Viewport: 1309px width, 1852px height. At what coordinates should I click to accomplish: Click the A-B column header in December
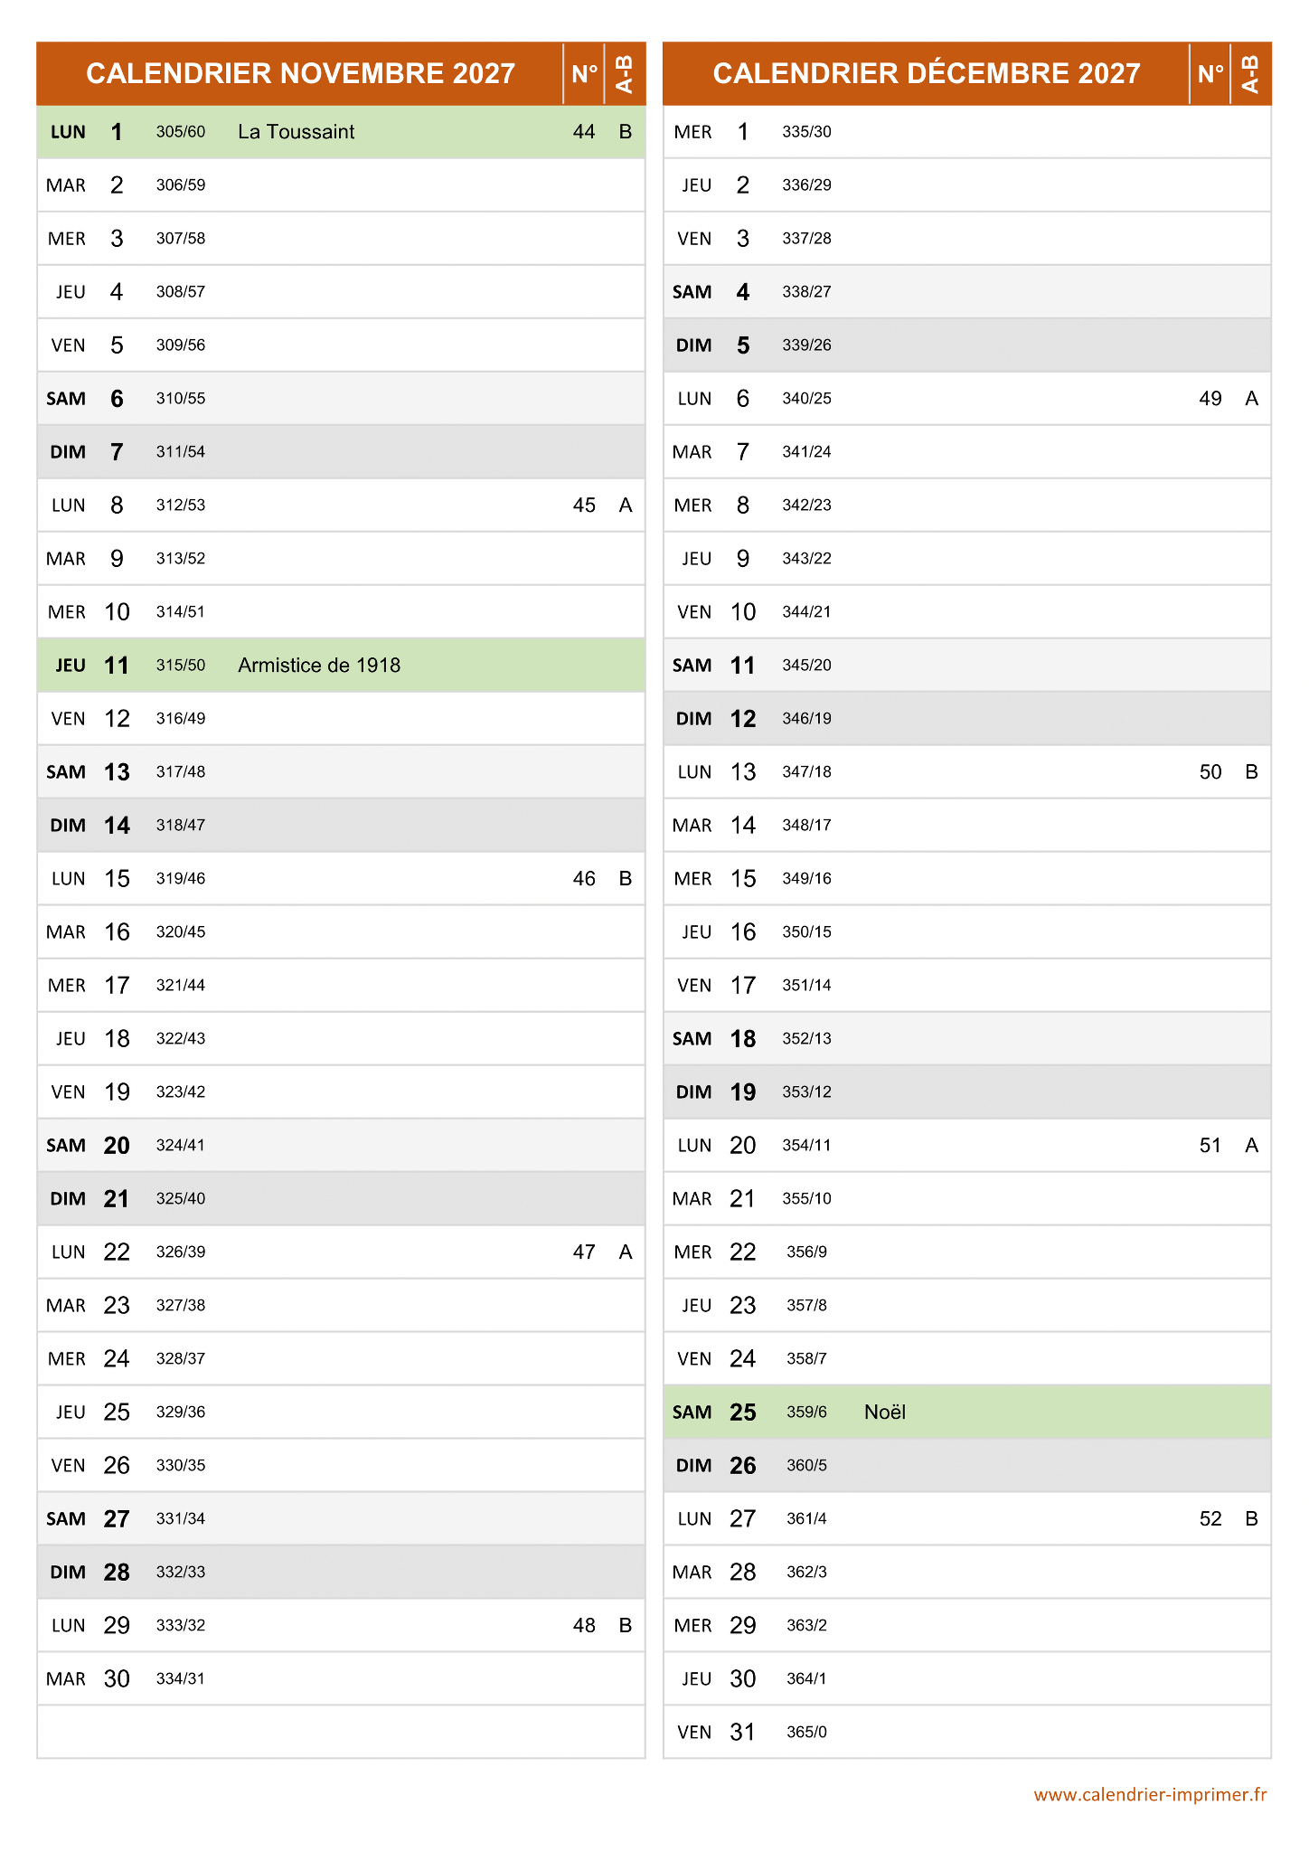[1251, 73]
